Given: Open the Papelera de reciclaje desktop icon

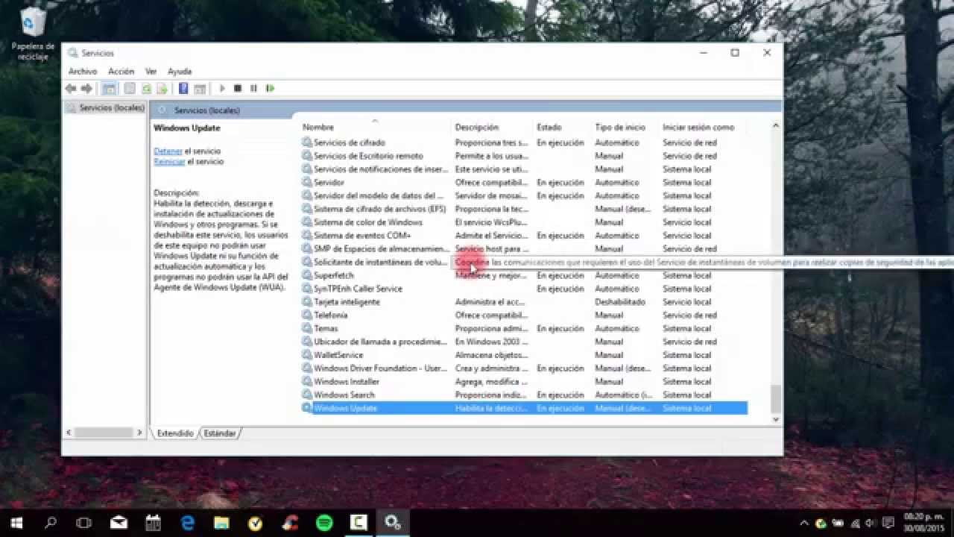Looking at the screenshot, I should click(x=33, y=34).
